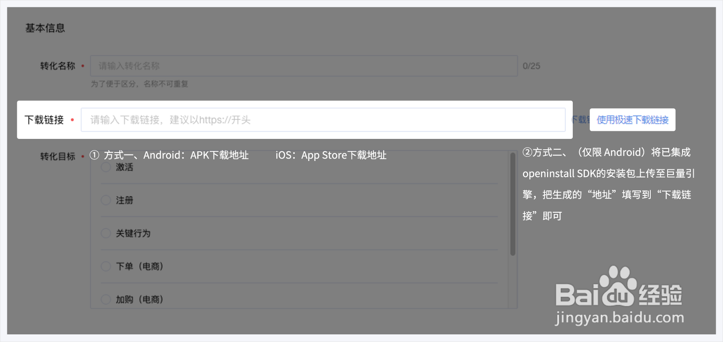Click the 转化名称 input field
723x342 pixels.
coord(304,66)
